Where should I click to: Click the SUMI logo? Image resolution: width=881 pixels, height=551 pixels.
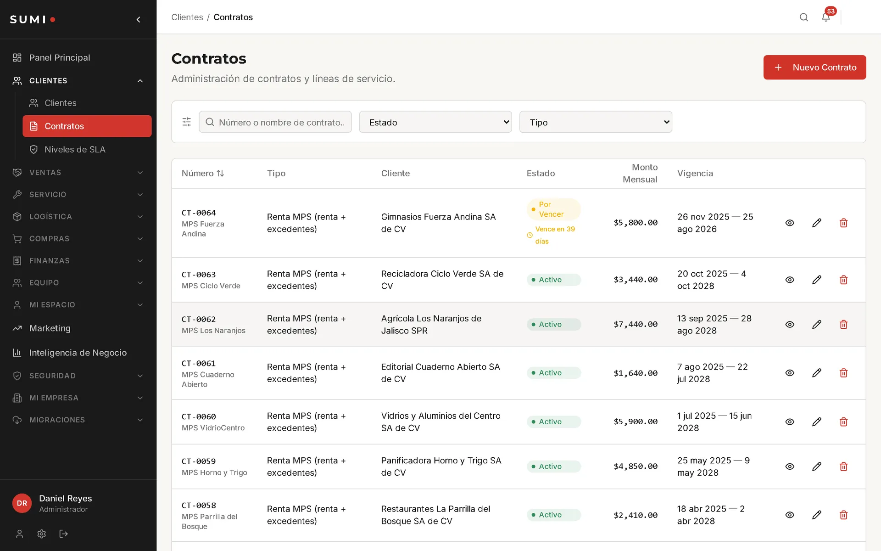click(x=33, y=19)
